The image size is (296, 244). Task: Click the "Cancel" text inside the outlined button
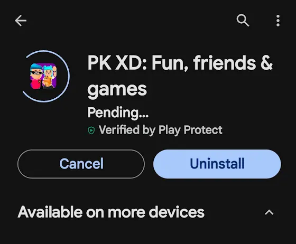pyautogui.click(x=81, y=164)
